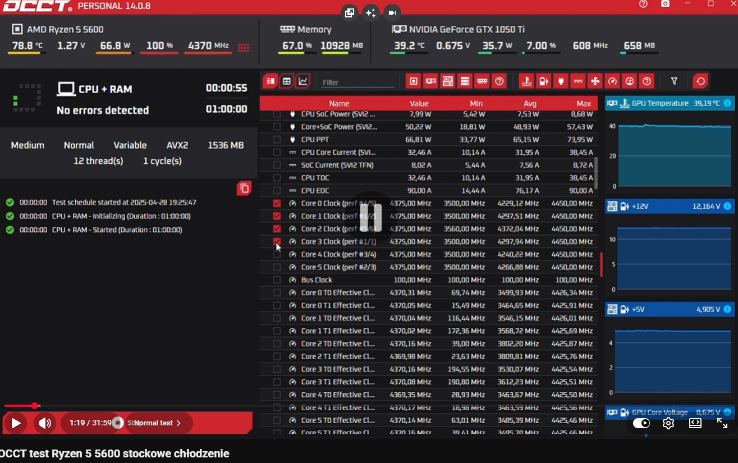The height and width of the screenshot is (463, 738).
Task: Open the CPU + RAM test panel title
Action: [95, 89]
